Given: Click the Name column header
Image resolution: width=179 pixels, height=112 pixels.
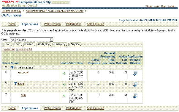Looking at the screenshot, I should click(x=15, y=63).
